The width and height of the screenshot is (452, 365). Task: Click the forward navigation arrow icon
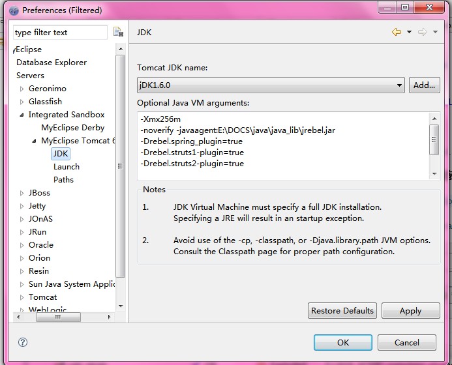point(422,32)
